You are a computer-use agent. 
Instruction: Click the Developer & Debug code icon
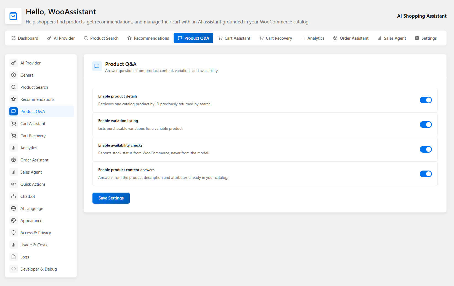point(14,269)
